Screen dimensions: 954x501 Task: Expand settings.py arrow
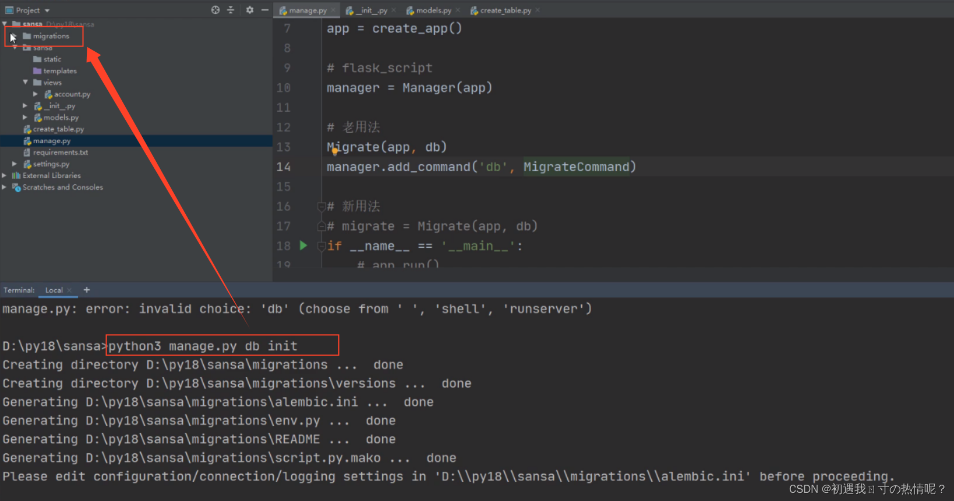[x=15, y=164]
